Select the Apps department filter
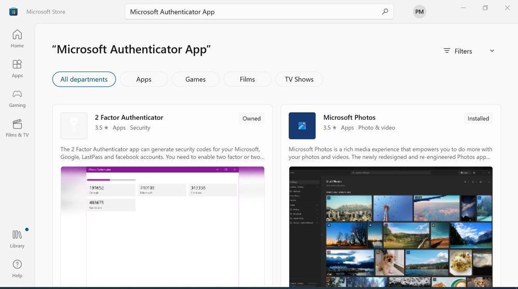The height and width of the screenshot is (289, 518). point(144,79)
